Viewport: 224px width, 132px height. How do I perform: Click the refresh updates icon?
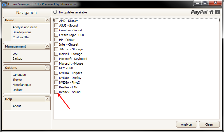(55, 12)
